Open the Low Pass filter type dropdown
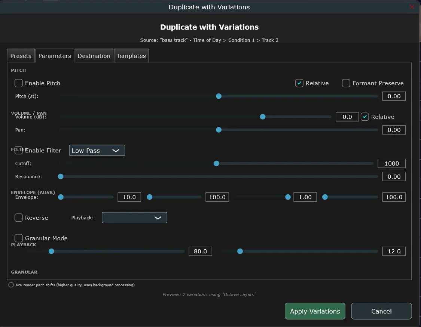The image size is (421, 327). click(x=97, y=150)
